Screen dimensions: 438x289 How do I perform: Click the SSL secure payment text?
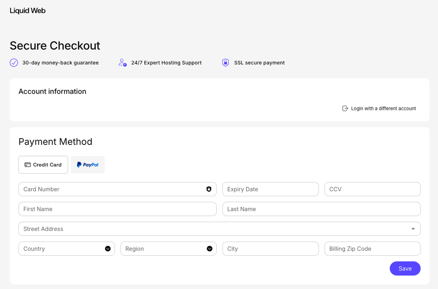(x=260, y=63)
